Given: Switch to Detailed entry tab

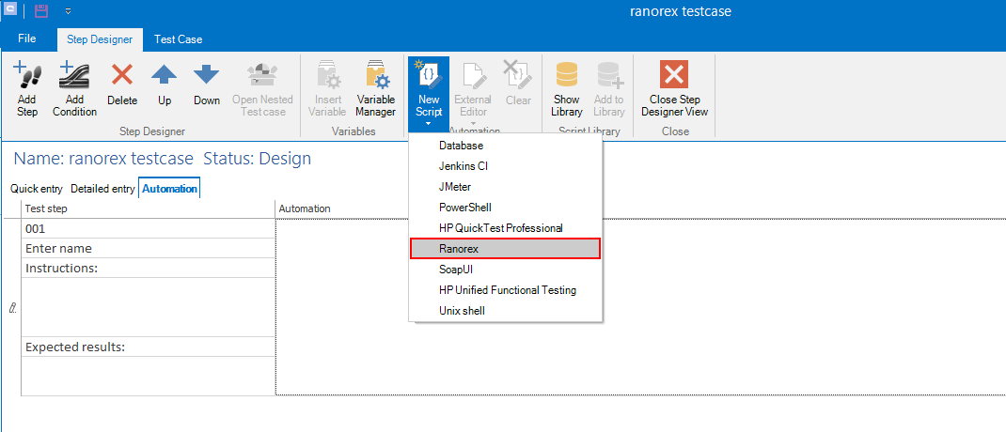Looking at the screenshot, I should click(x=102, y=189).
